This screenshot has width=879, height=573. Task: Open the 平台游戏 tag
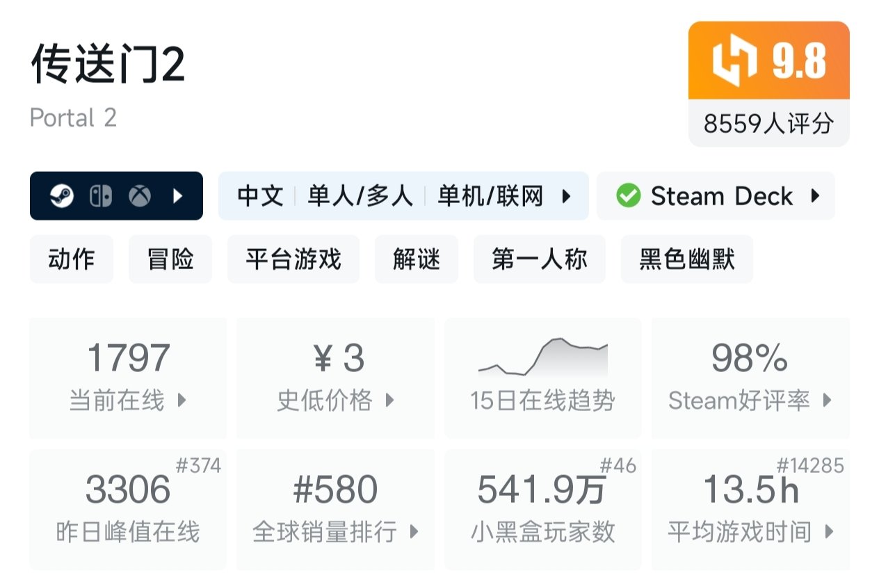(293, 259)
